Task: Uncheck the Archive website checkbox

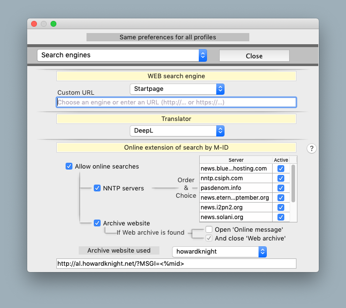Action: coord(97,223)
